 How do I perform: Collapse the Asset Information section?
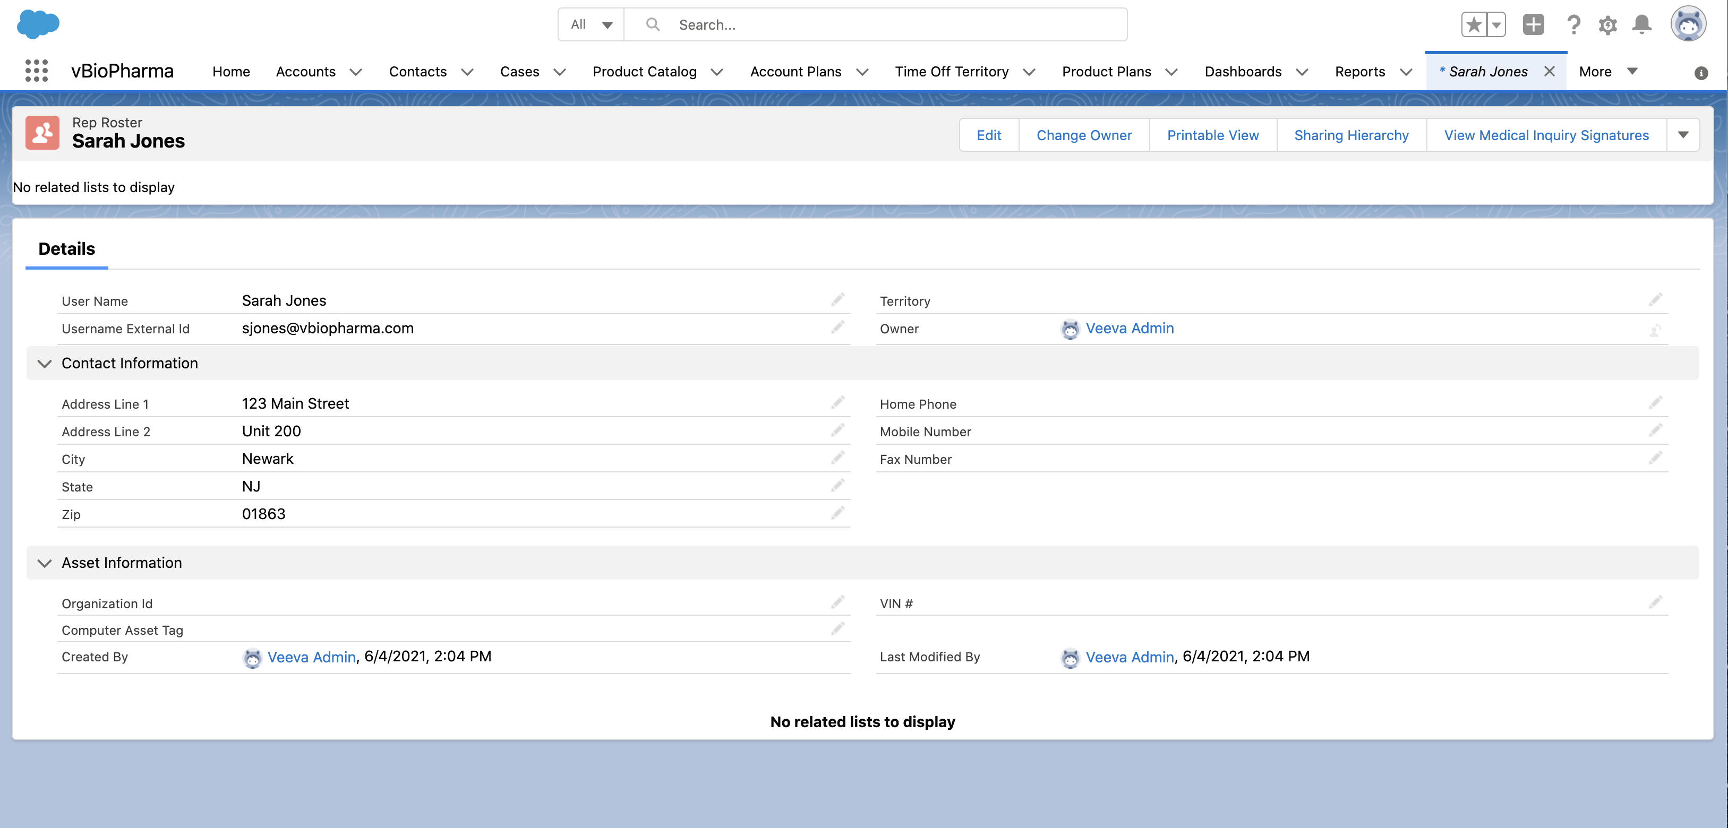(x=44, y=563)
